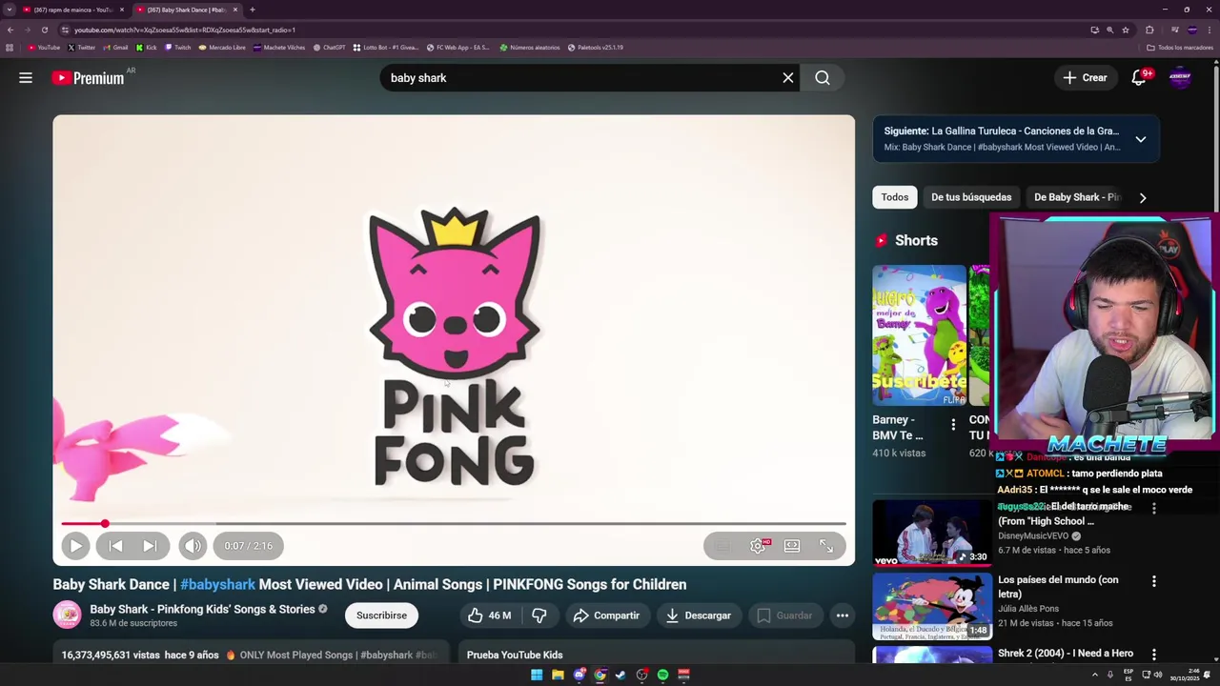Open Los países del mundo video title
Image resolution: width=1220 pixels, height=686 pixels.
pos(1058,586)
